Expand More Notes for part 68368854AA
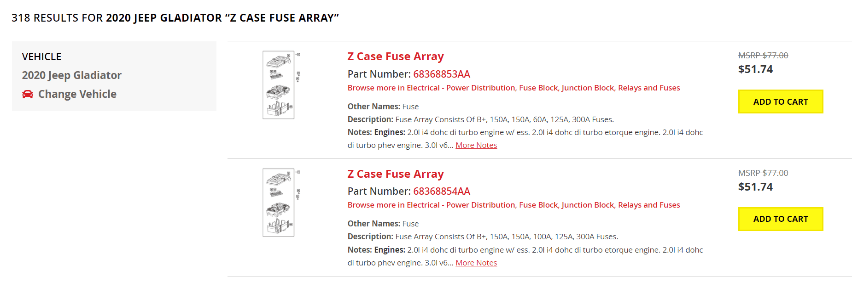Viewport: 852px width, 282px height. 476,263
